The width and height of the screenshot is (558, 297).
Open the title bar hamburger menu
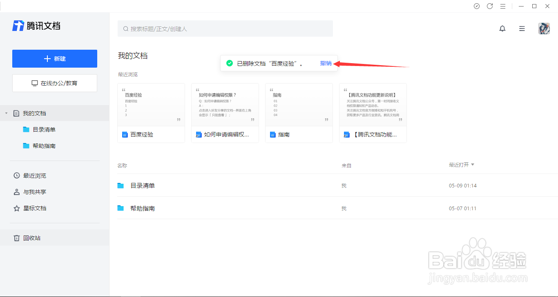click(503, 6)
